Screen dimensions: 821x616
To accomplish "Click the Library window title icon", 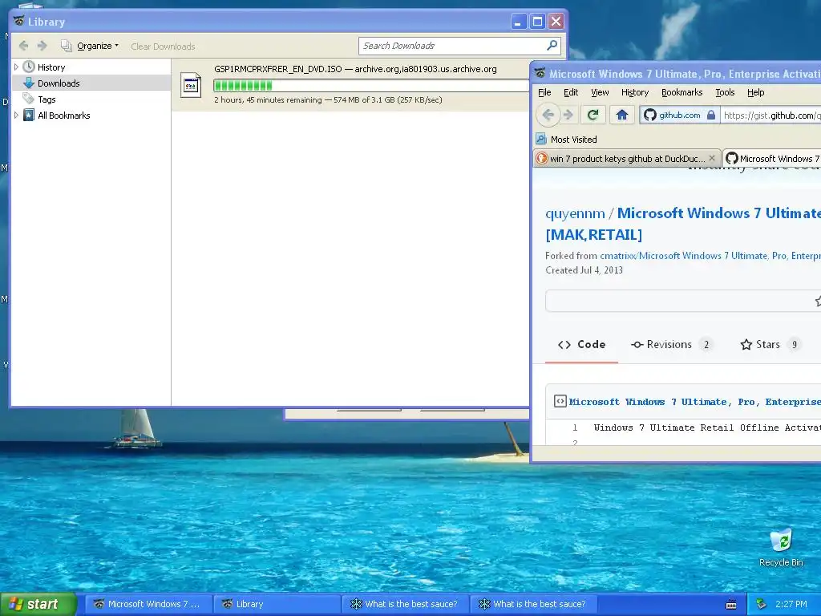I will 19,21.
